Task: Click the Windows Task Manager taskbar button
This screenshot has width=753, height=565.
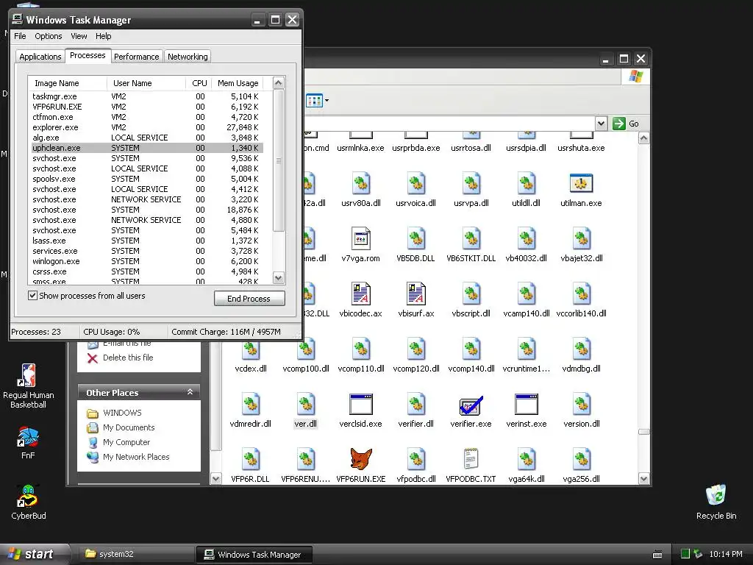Action: [254, 554]
